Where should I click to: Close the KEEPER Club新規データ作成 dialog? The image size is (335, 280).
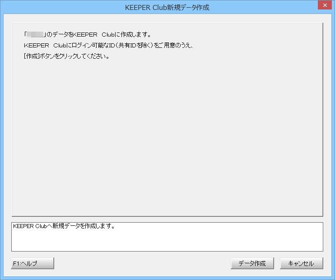pyautogui.click(x=325, y=5)
